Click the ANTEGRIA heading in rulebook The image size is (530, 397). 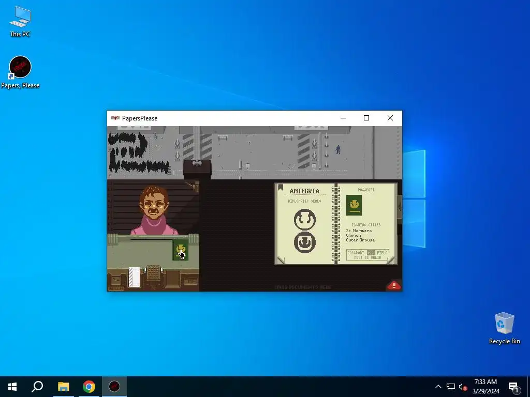pyautogui.click(x=304, y=191)
